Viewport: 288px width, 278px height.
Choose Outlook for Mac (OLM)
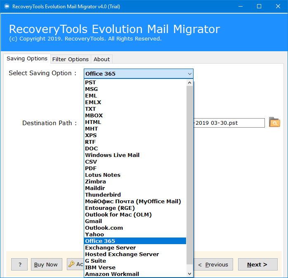[x=135, y=215]
